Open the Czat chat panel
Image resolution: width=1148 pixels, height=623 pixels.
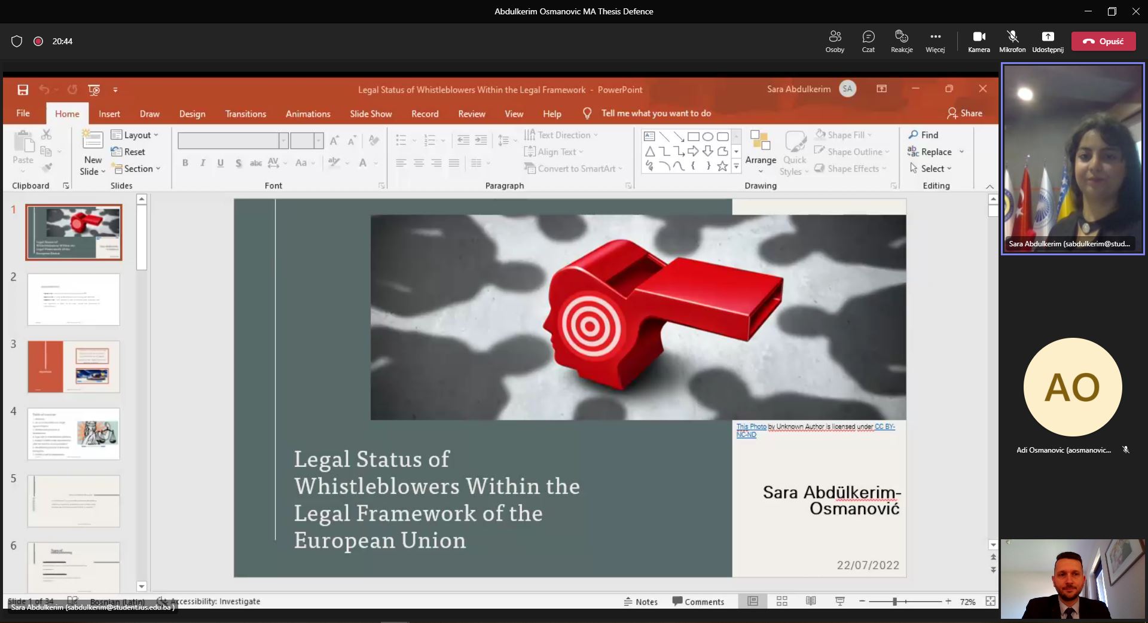(x=868, y=41)
